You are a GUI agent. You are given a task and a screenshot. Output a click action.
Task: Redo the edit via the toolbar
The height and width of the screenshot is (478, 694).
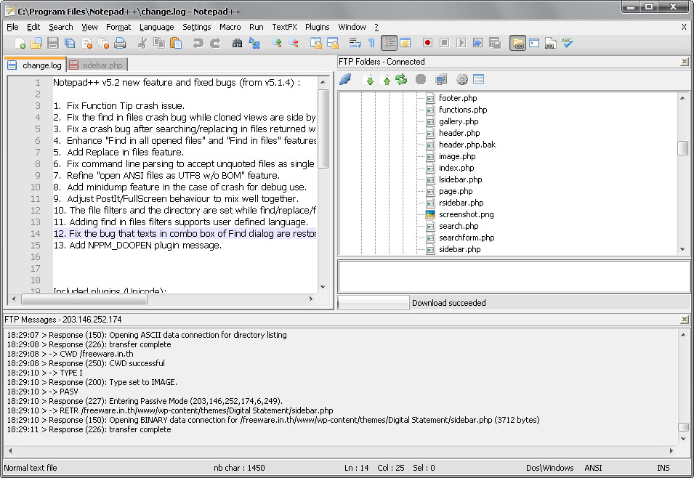(x=215, y=43)
